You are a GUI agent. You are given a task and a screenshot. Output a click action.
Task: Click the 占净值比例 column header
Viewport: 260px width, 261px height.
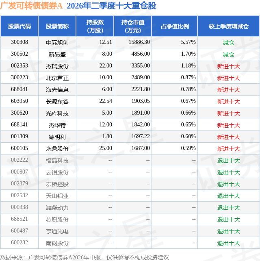pyautogui.click(x=175, y=26)
